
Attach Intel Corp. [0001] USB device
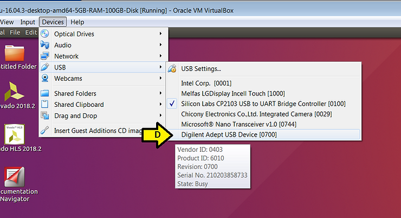(x=263, y=84)
